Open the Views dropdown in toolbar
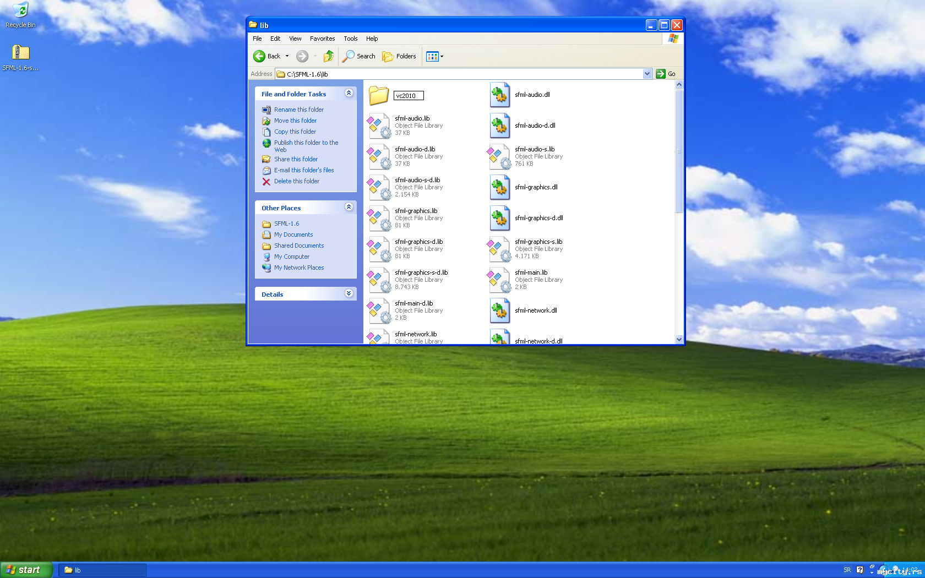 coord(434,56)
